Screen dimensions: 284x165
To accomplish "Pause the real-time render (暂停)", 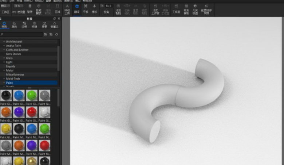I will [30, 8].
